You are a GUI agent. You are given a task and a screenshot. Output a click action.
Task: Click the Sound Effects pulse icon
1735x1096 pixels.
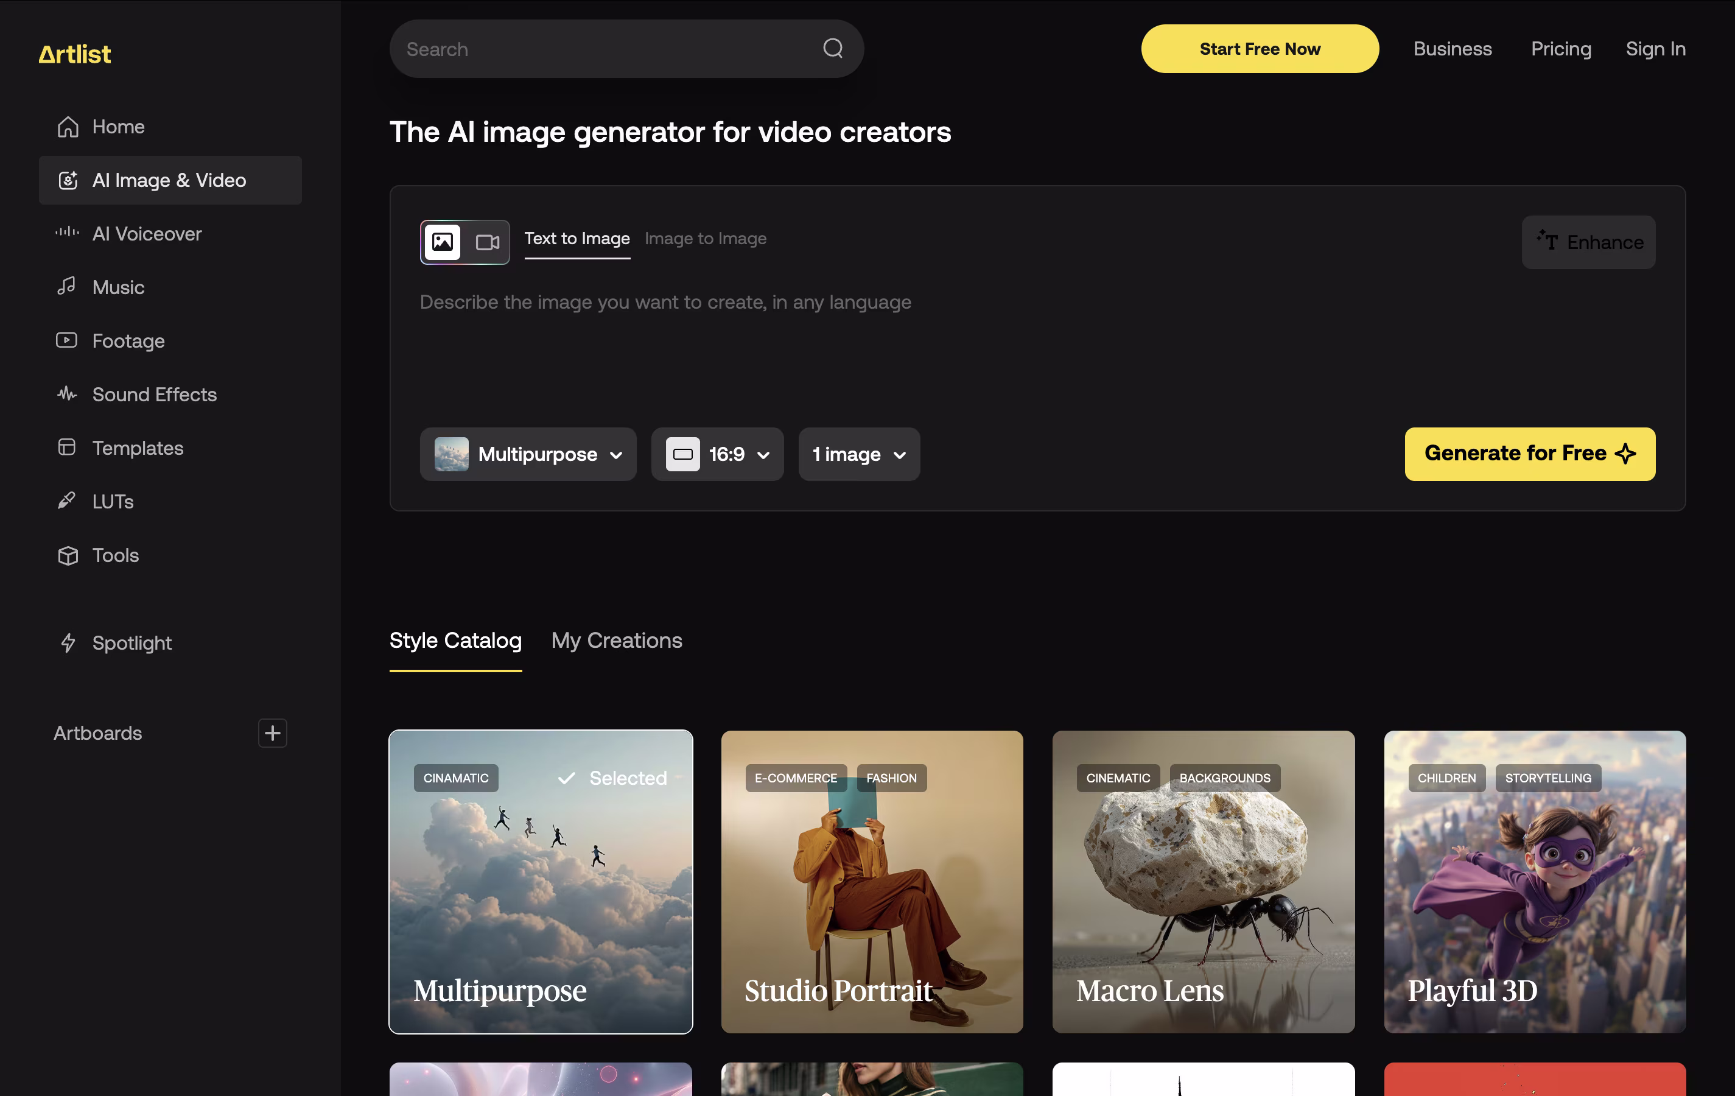pyautogui.click(x=67, y=393)
